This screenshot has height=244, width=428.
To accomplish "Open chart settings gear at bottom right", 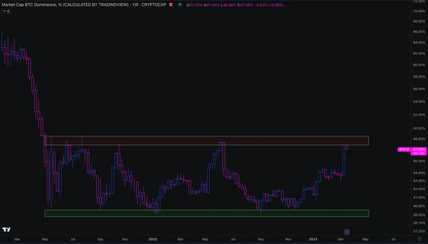I will click(x=419, y=239).
